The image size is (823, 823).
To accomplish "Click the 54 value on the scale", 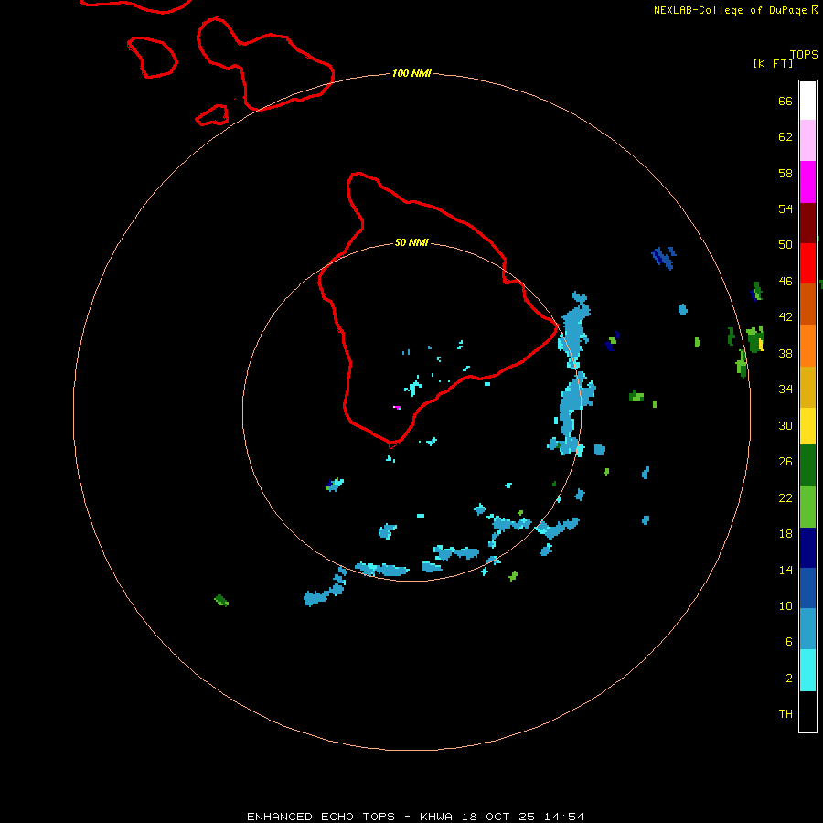I will [786, 208].
